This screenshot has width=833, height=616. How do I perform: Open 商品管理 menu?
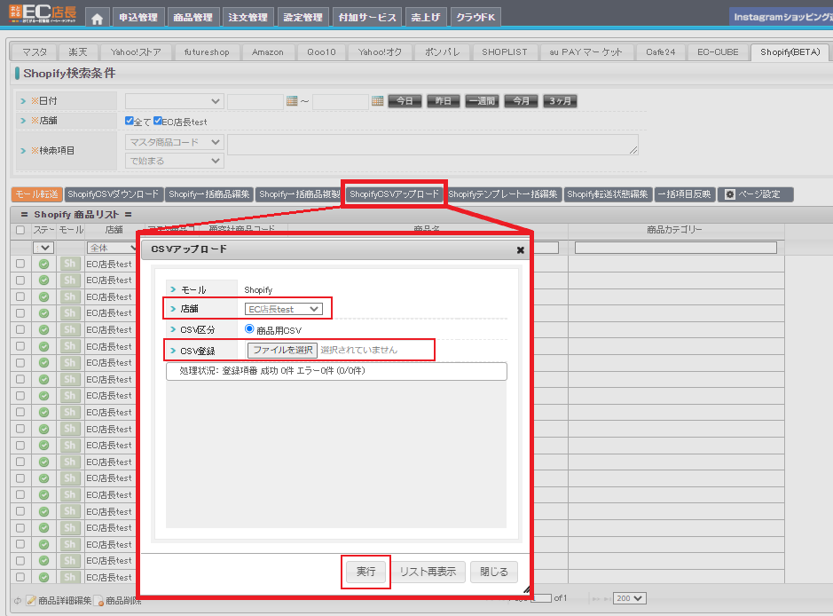click(193, 18)
